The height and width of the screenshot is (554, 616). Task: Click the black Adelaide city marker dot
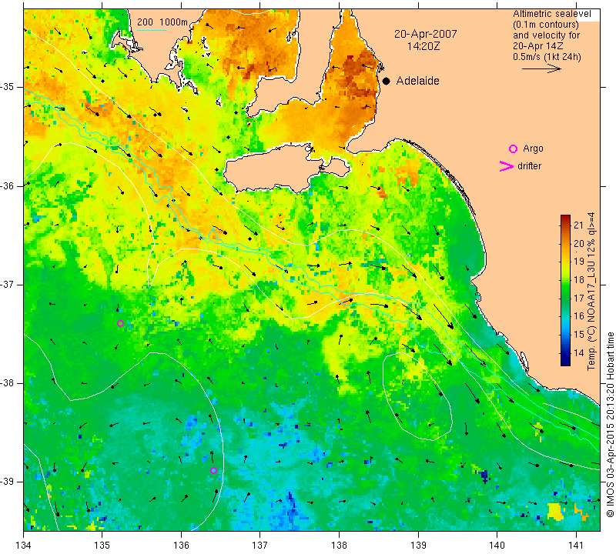point(387,81)
